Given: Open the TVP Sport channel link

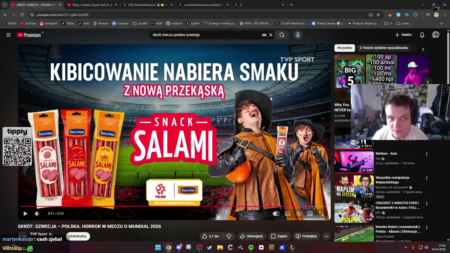Looking at the screenshot, I should [x=39, y=234].
